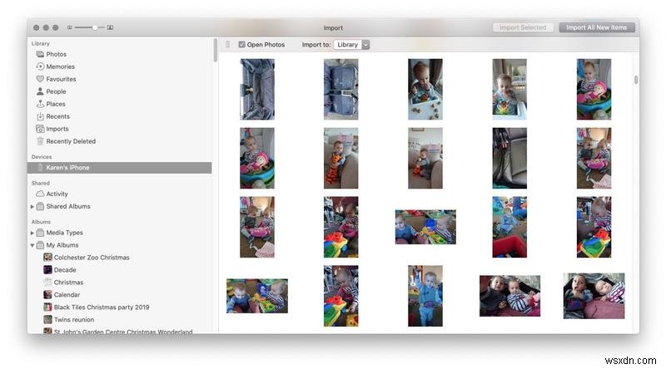The width and height of the screenshot is (666, 369).
Task: Open Favourites with the heart icon
Action: [x=61, y=79]
